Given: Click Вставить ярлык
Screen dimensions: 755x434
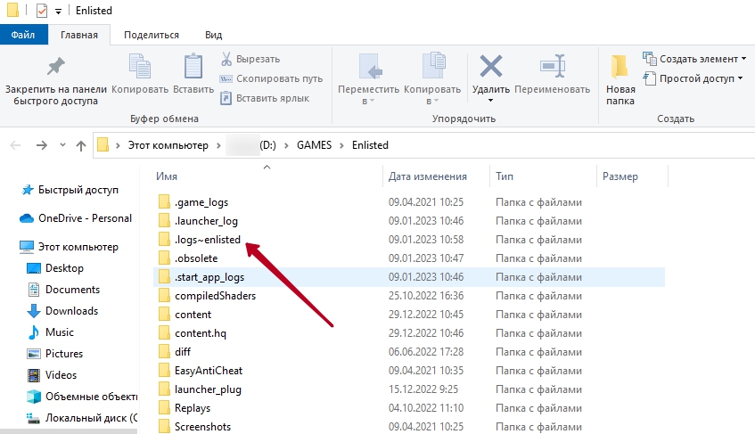Looking at the screenshot, I should coord(265,98).
